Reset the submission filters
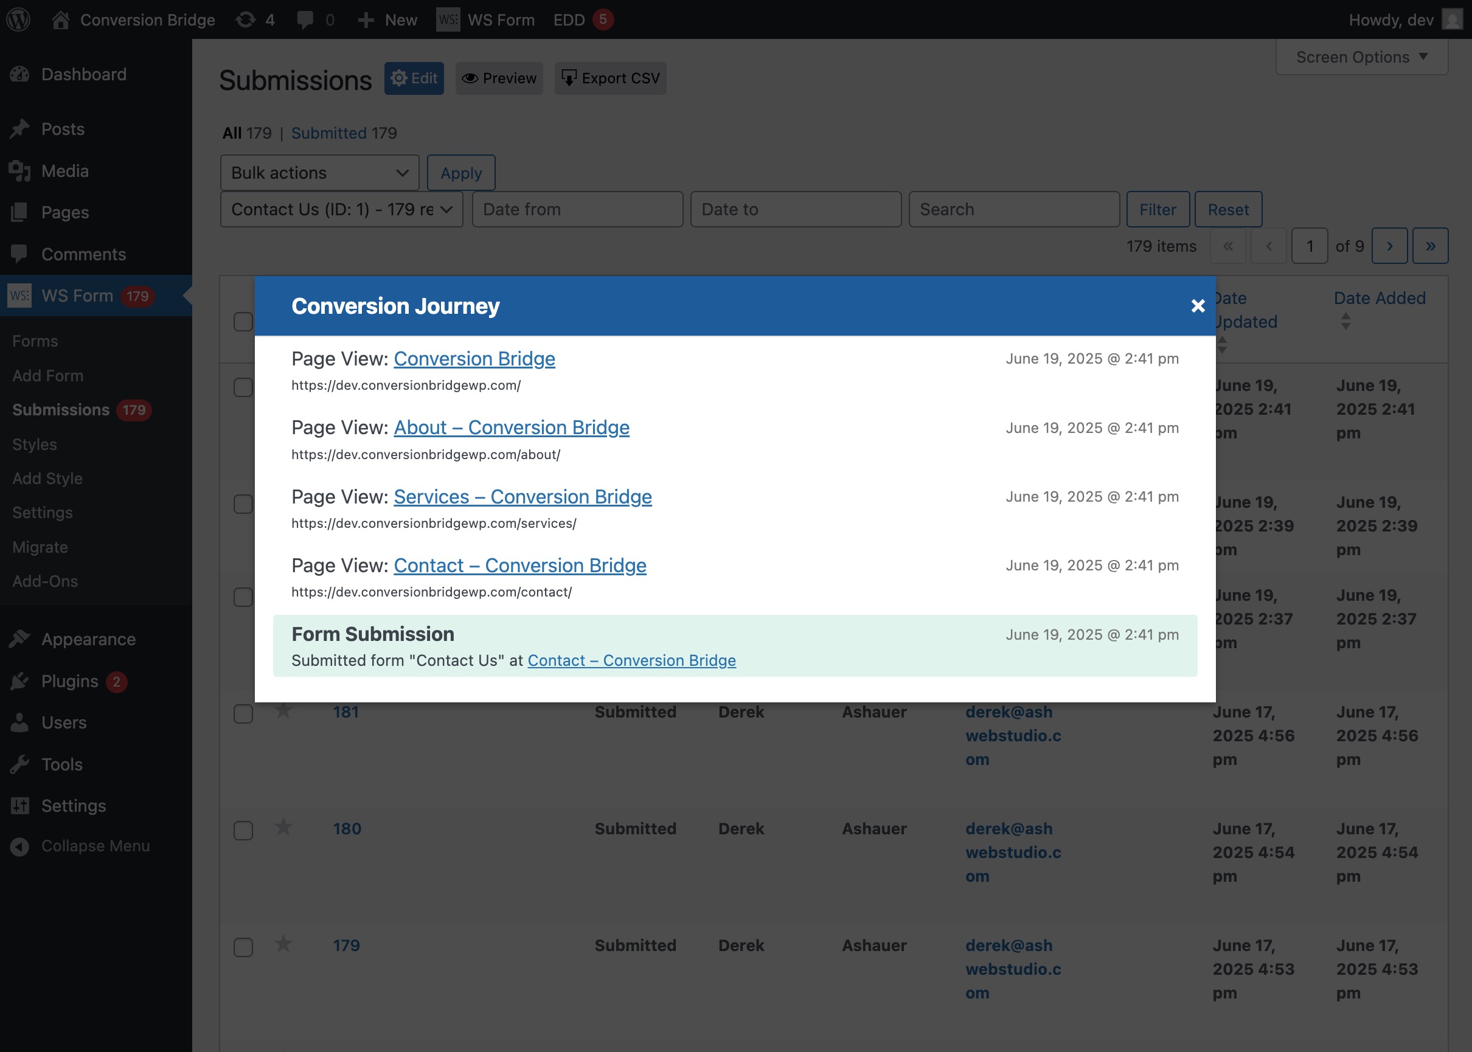 click(x=1227, y=209)
